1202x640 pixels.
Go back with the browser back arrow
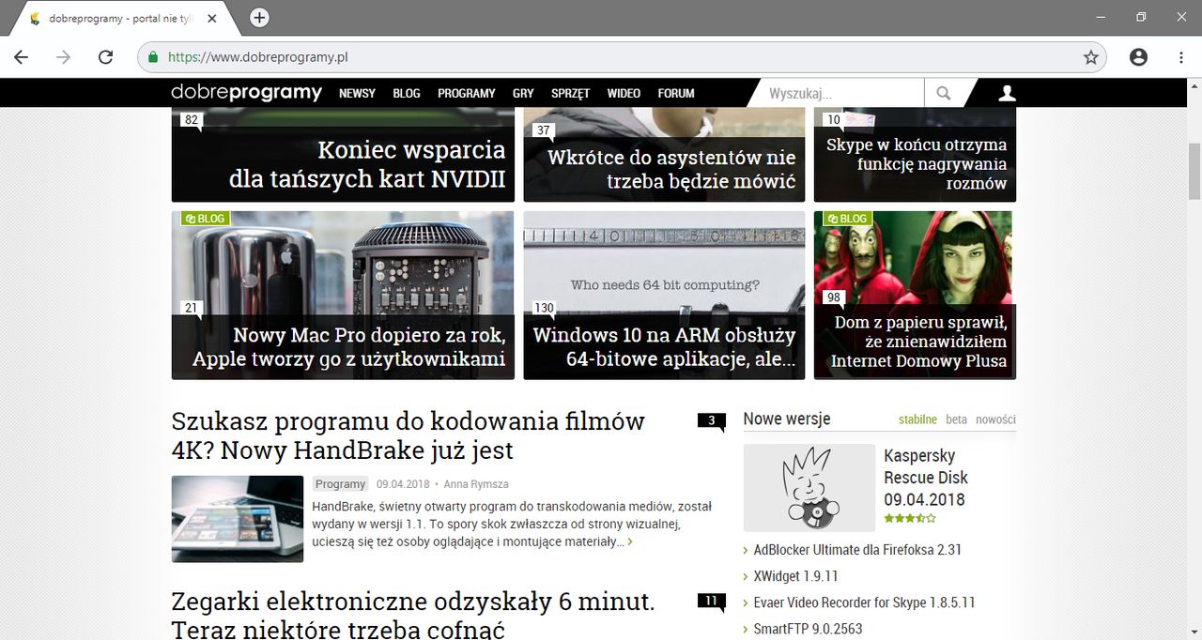pos(21,57)
